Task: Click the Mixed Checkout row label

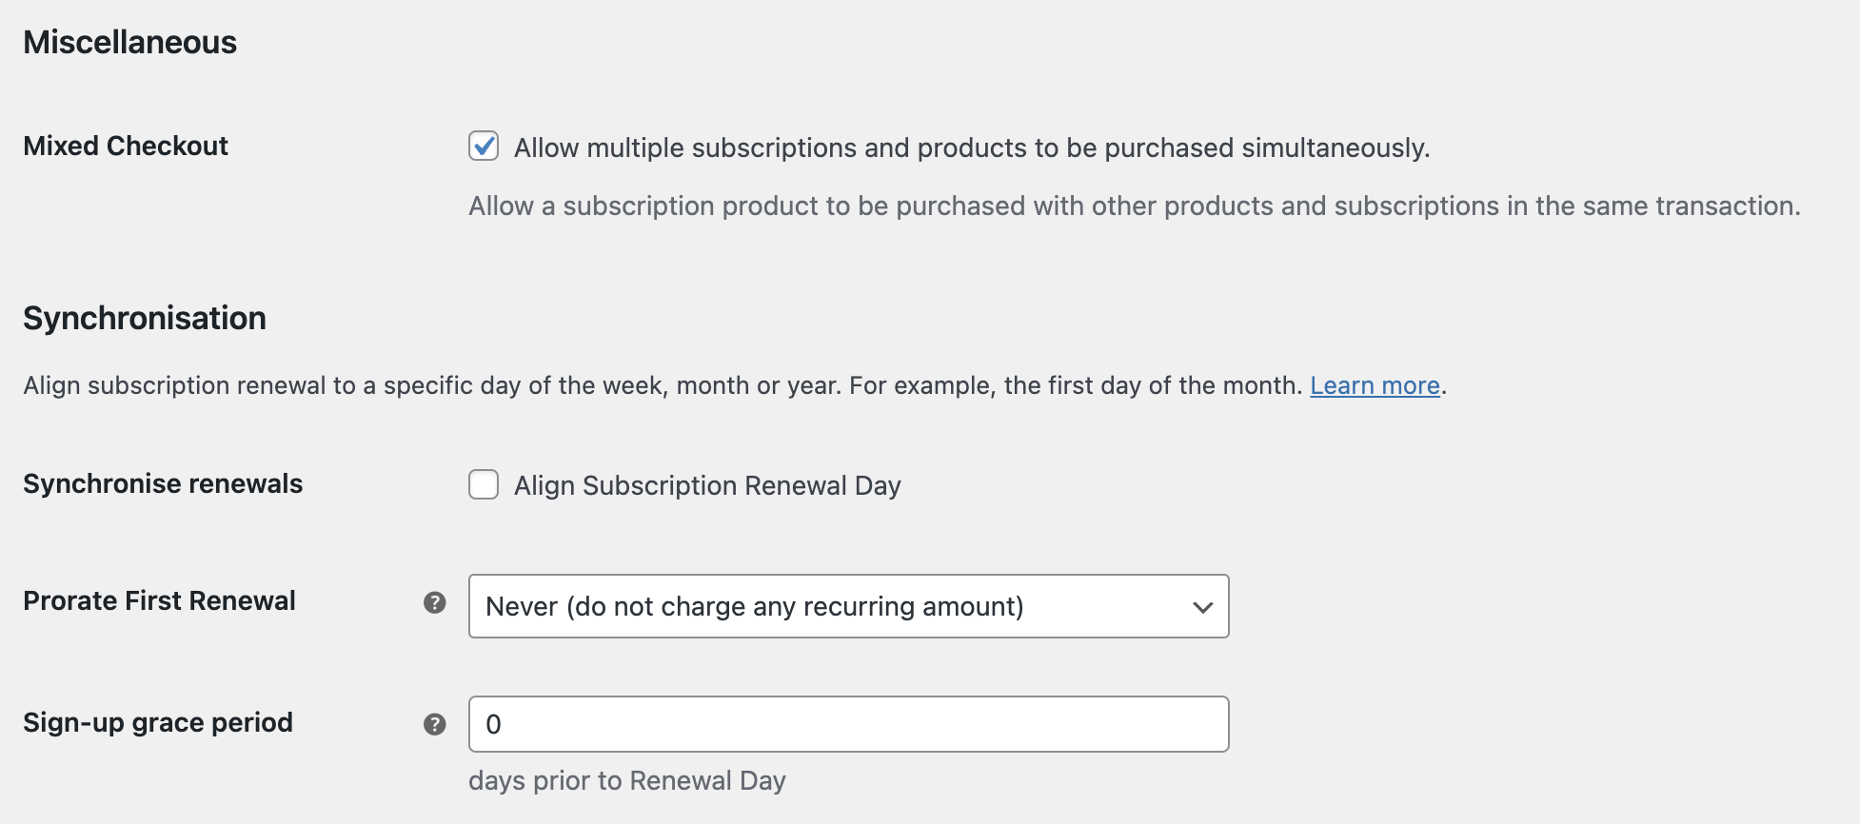Action: click(126, 146)
